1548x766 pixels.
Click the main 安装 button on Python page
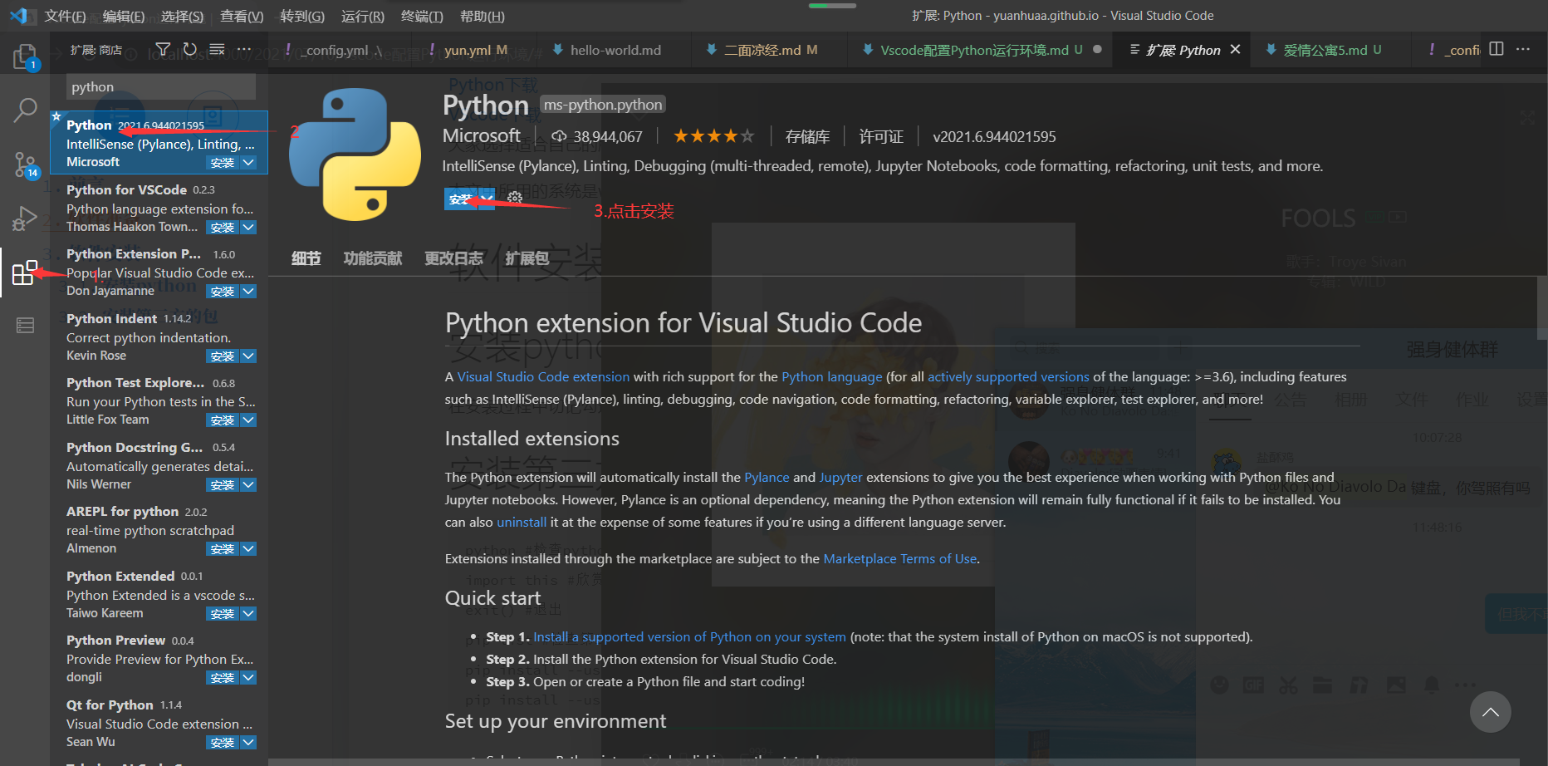[x=460, y=199]
